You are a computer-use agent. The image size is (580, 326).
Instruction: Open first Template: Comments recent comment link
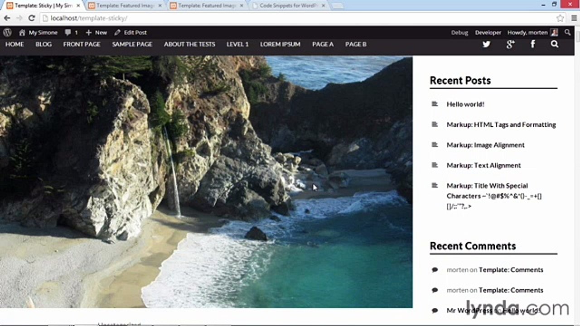pyautogui.click(x=511, y=270)
